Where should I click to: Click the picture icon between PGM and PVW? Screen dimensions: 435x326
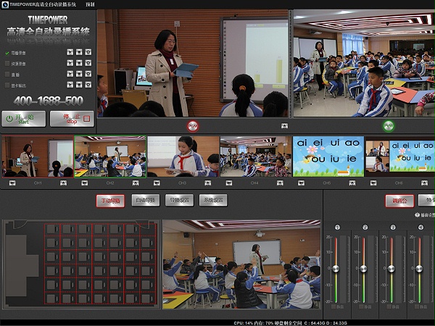[284, 126]
